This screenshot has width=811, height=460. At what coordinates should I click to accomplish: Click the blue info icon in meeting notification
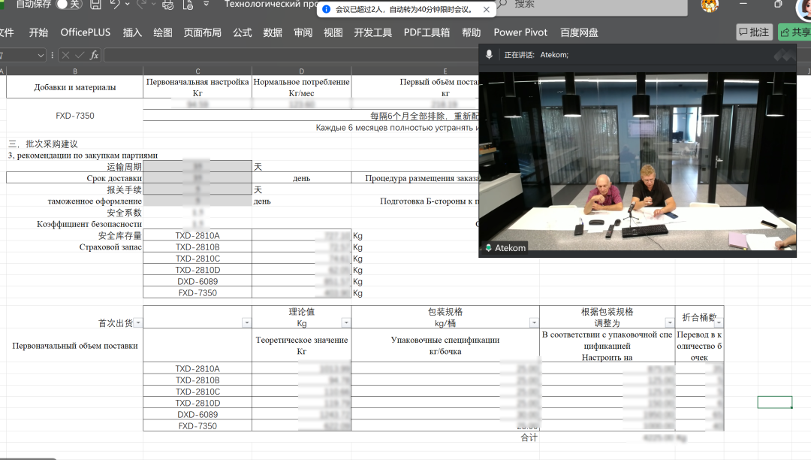click(327, 9)
